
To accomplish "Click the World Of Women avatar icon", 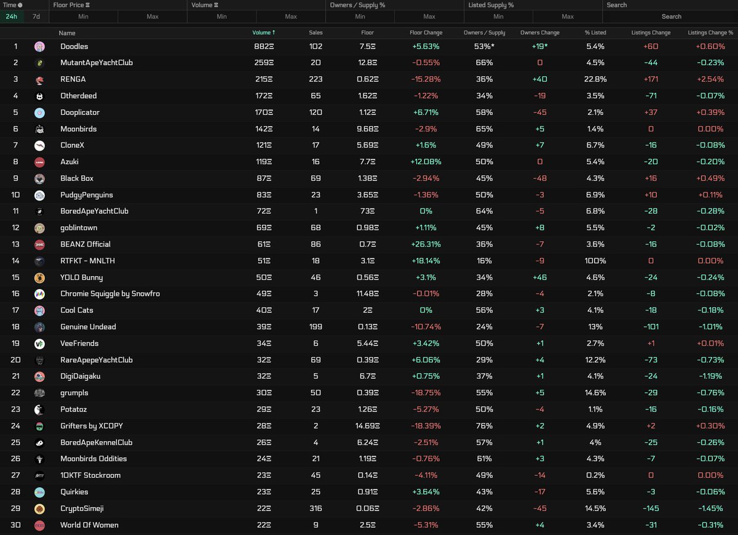I will [x=39, y=525].
